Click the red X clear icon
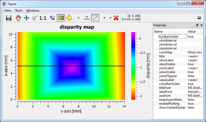 point(116,18)
